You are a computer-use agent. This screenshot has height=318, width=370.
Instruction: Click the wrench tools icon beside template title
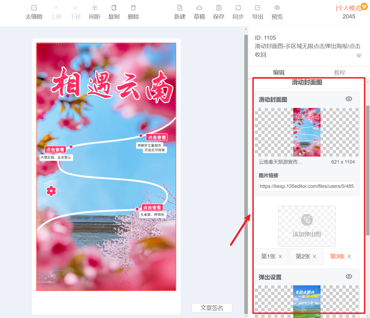[x=359, y=55]
